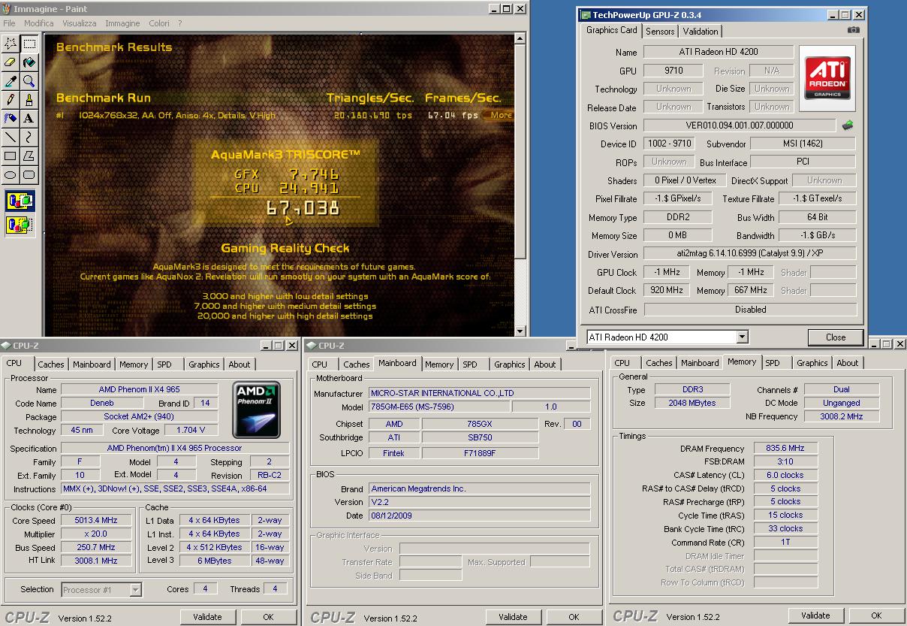Click the BIOS Version field in GPU-Z

click(x=740, y=126)
